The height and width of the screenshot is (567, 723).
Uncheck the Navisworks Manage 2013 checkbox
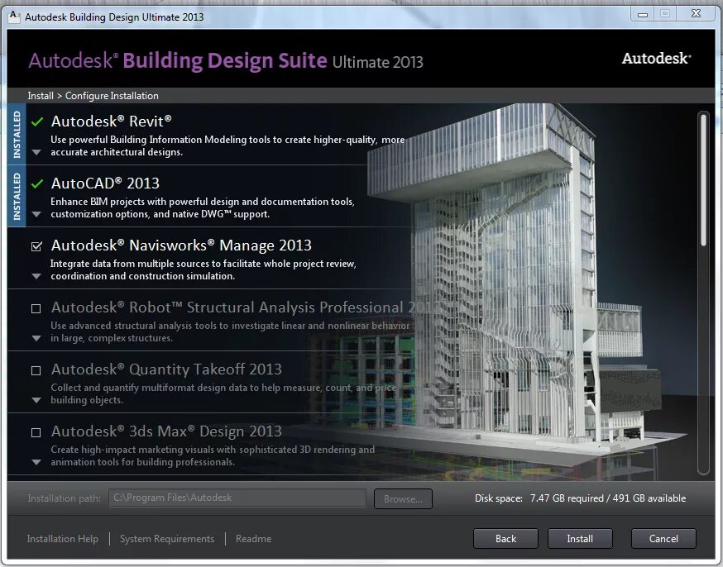36,246
